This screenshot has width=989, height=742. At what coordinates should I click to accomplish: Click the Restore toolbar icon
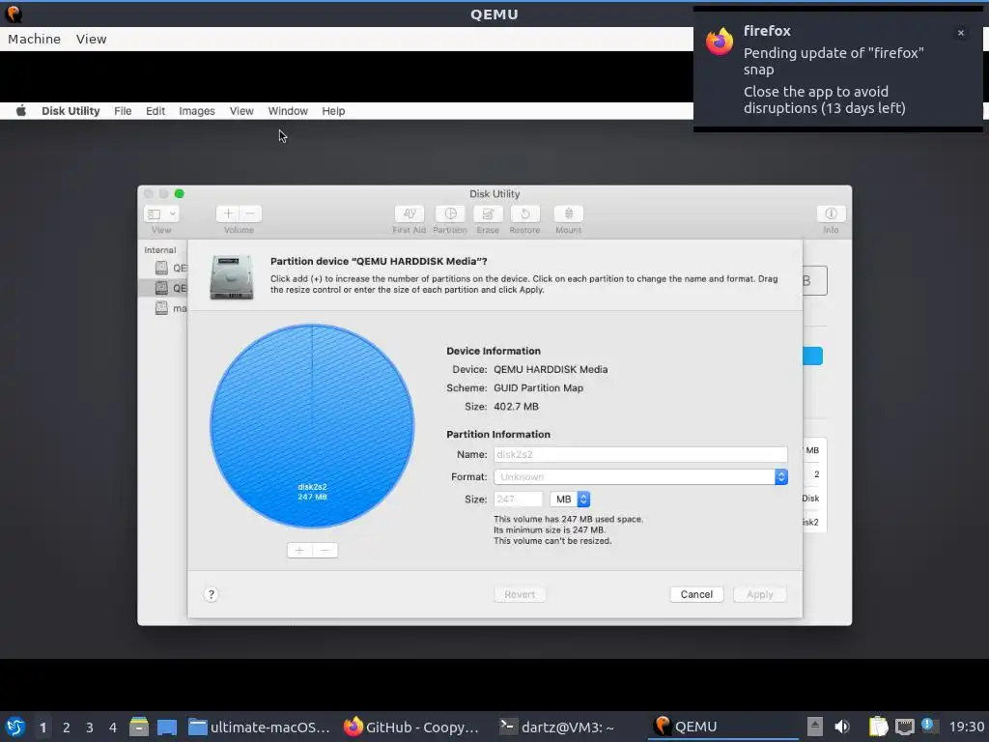(x=524, y=214)
